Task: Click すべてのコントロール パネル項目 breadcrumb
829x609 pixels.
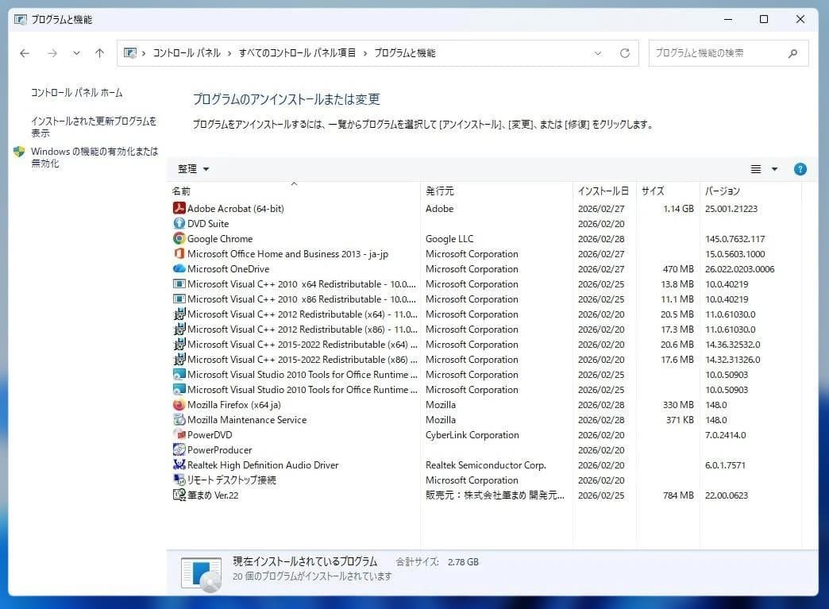Action: pyautogui.click(x=297, y=53)
